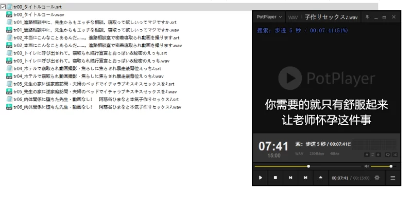The width and height of the screenshot is (412, 211).
Task: Select the tr06 .wav file name
Action: (97, 107)
